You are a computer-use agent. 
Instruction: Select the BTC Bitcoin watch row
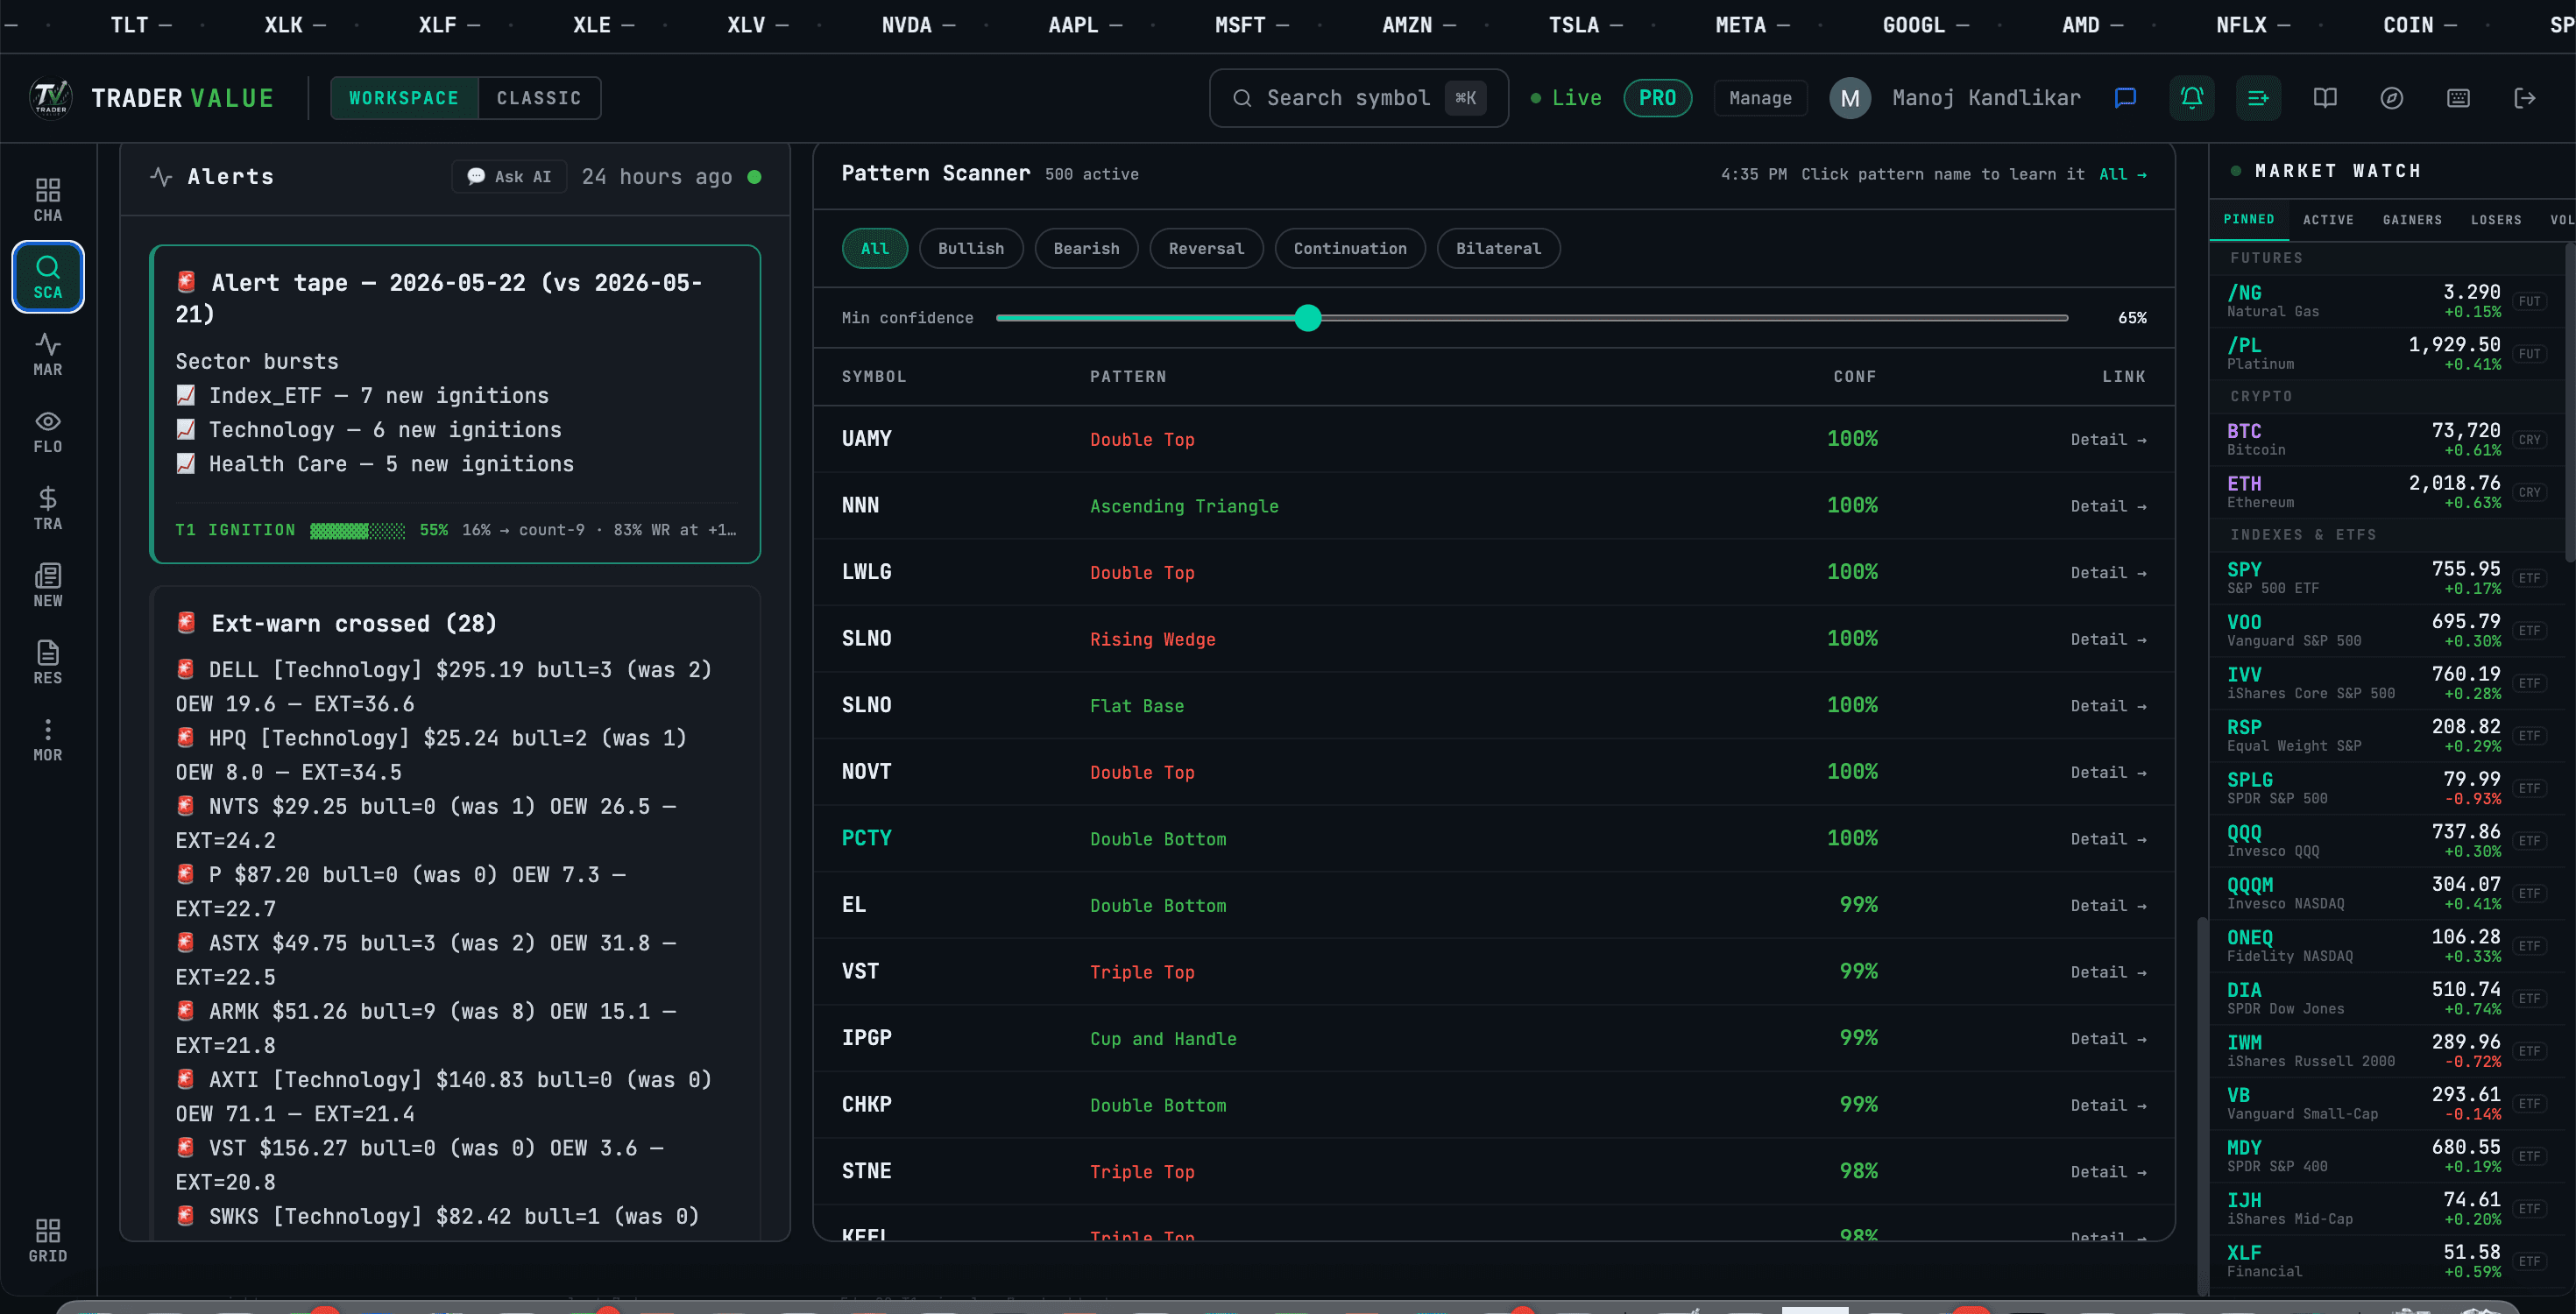coord(2386,439)
